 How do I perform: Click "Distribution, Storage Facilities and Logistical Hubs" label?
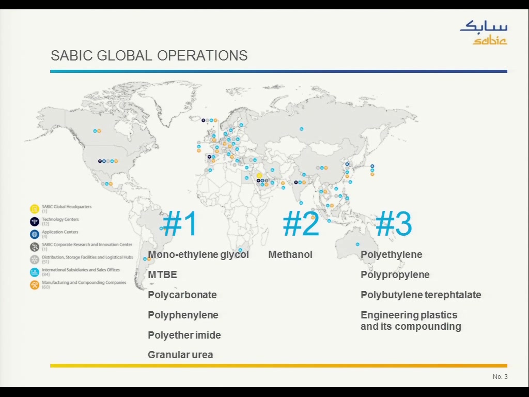pyautogui.click(x=87, y=257)
